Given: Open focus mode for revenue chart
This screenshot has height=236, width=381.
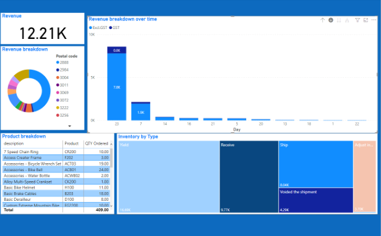Looking at the screenshot, I should coord(366,20).
